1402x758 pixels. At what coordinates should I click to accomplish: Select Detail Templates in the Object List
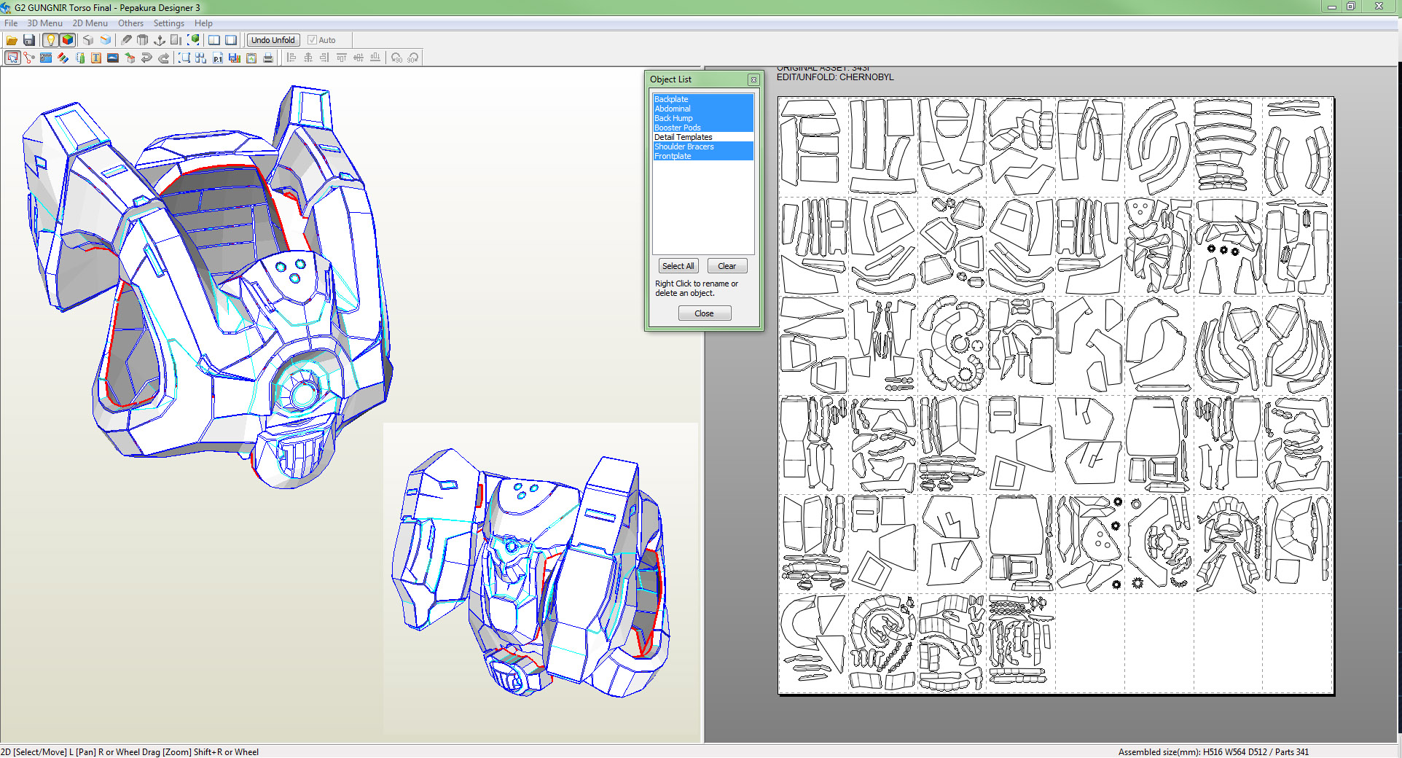[703, 137]
